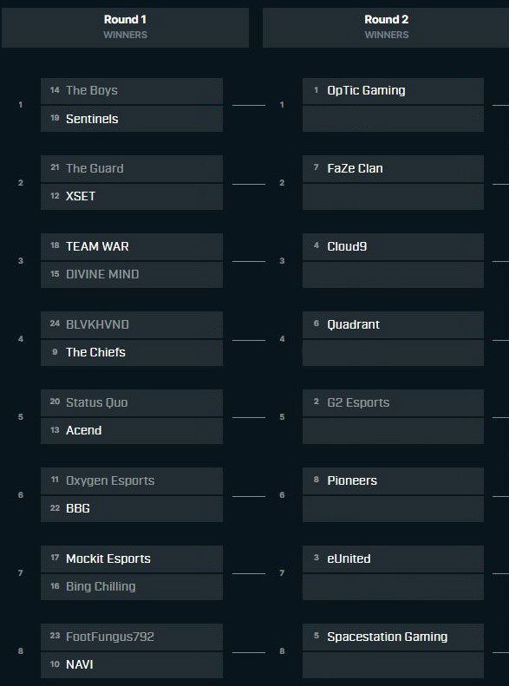Click the Round 1 Winners header

pos(125,27)
